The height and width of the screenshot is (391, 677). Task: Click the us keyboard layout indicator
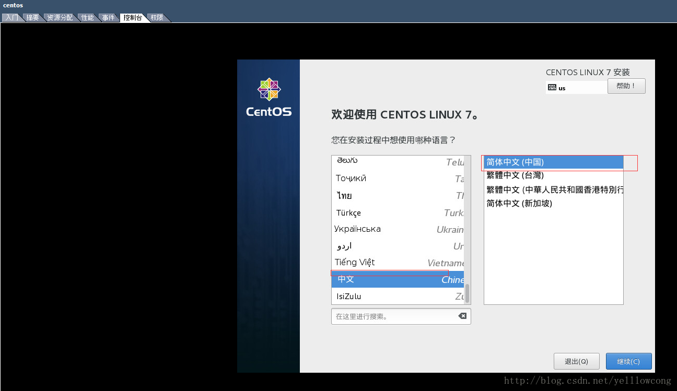(x=577, y=88)
